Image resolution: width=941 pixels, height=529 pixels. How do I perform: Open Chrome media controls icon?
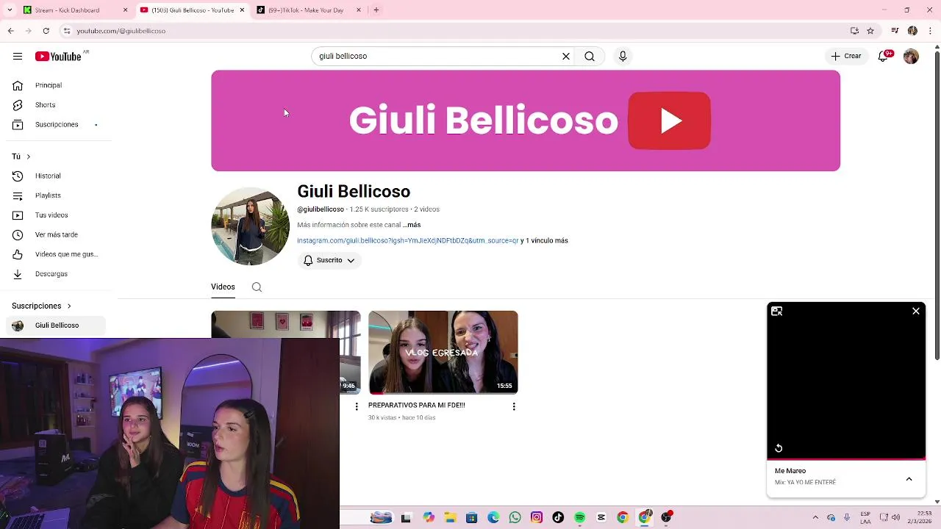pos(895,31)
